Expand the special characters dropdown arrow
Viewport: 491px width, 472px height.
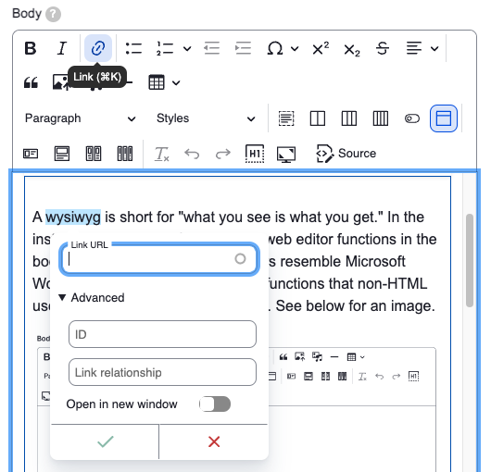point(295,49)
